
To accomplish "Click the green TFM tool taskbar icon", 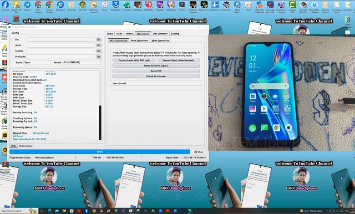I will (x=190, y=211).
